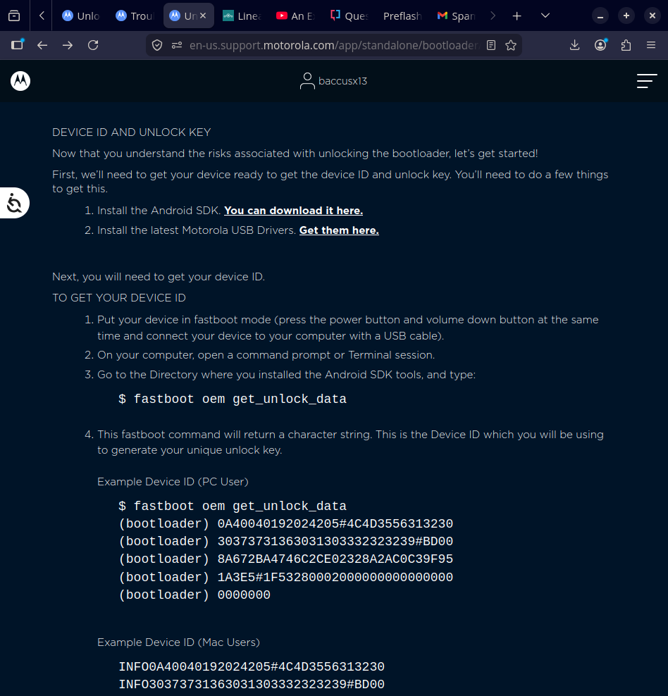This screenshot has width=668, height=696.
Task: Bookmark this page with star icon
Action: coord(511,45)
